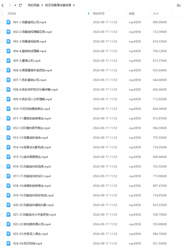Select the 类型 column header
This screenshot has height=248, width=182.
point(132,14)
